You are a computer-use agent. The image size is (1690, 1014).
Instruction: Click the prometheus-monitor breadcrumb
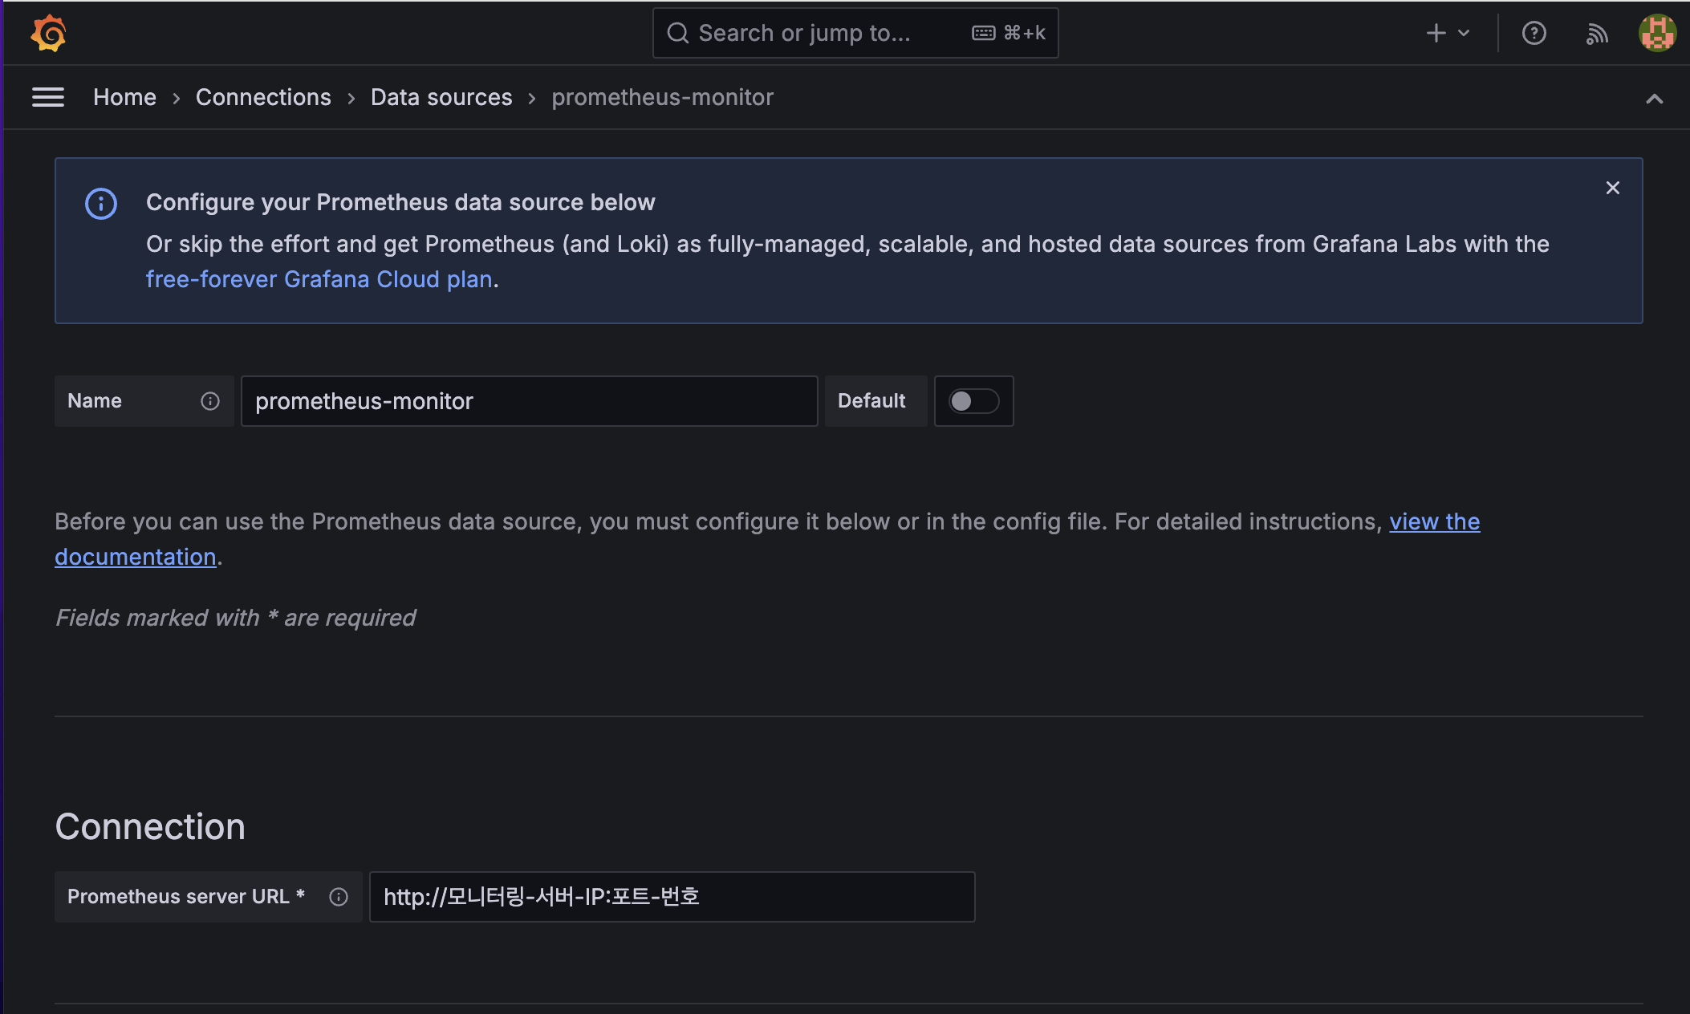[x=662, y=97]
